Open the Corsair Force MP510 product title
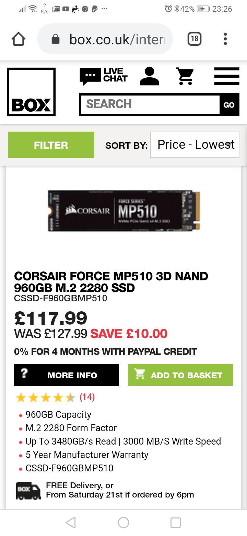247x536 pixels. (111, 281)
